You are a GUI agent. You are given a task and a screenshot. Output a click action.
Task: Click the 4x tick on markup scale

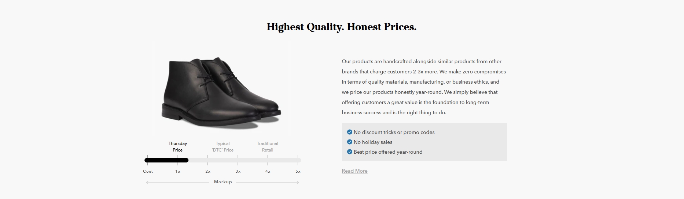pyautogui.click(x=268, y=171)
